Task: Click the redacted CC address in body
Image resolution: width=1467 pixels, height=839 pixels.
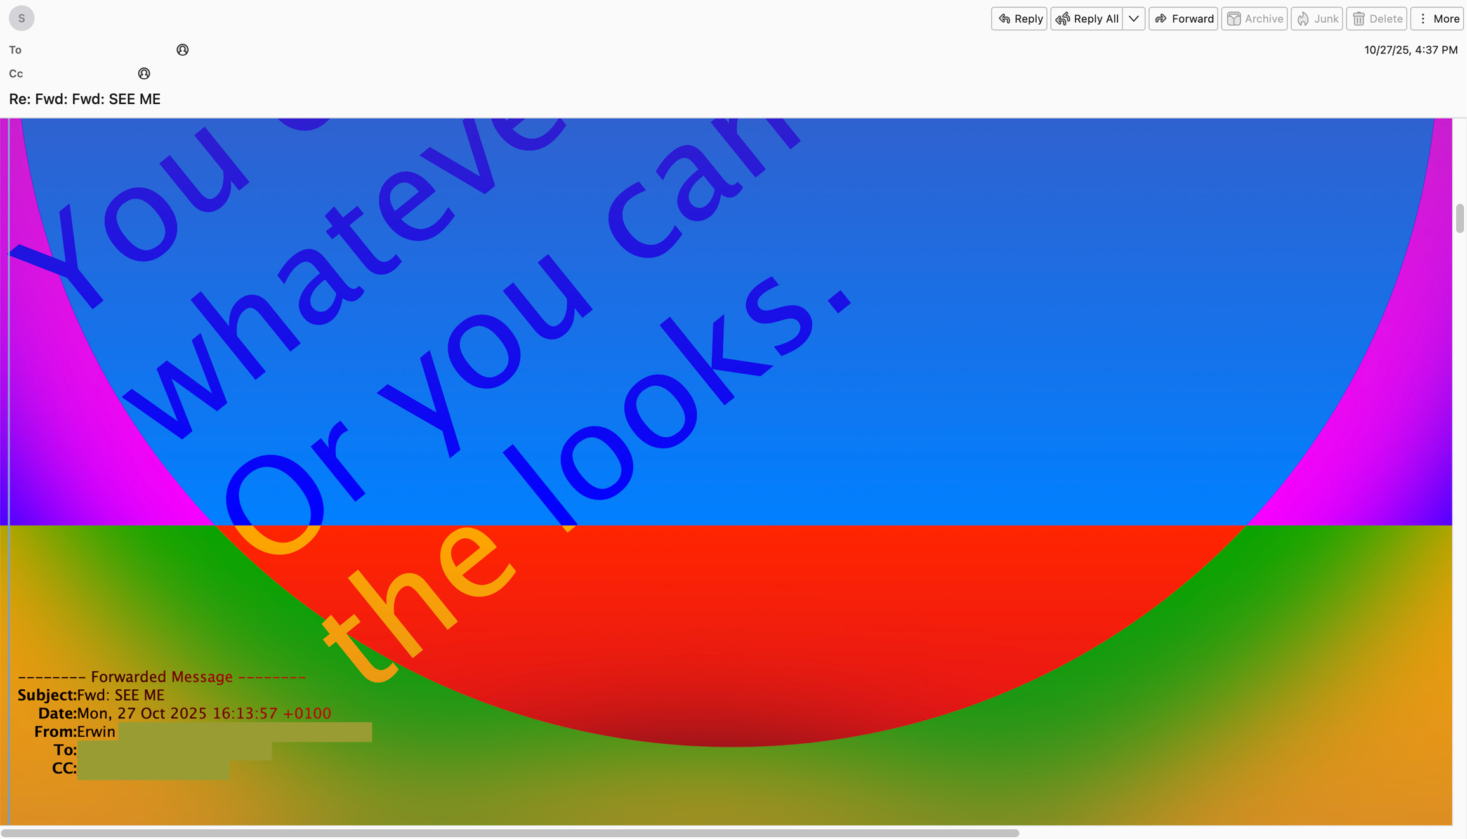Action: tap(153, 769)
